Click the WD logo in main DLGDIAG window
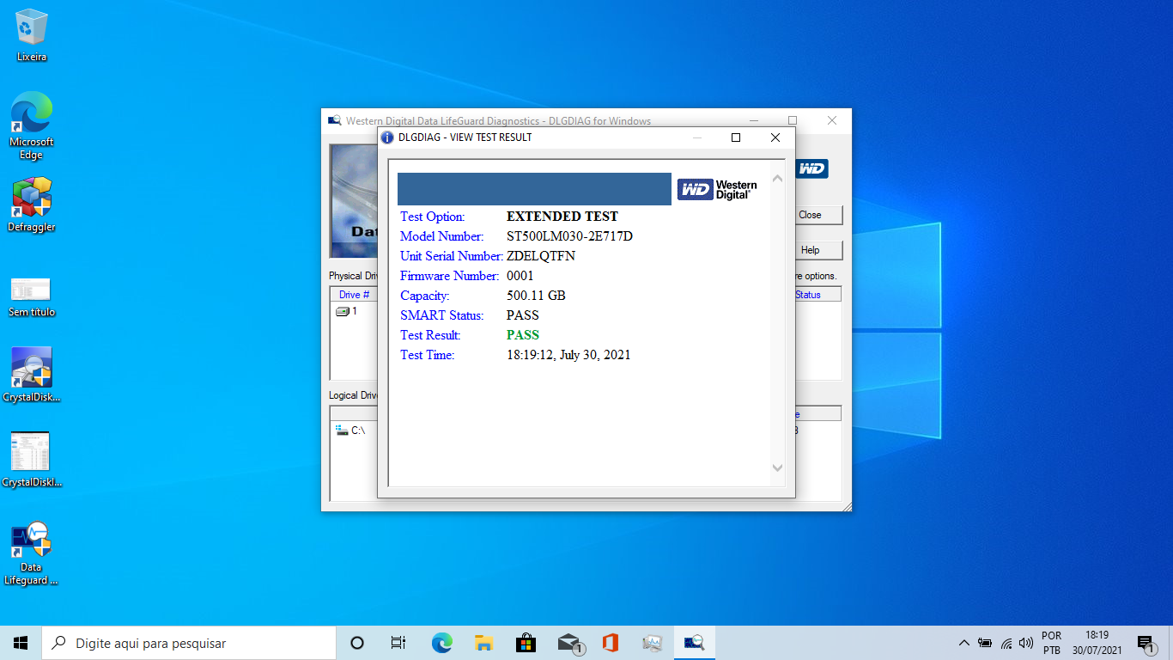 [x=812, y=168]
